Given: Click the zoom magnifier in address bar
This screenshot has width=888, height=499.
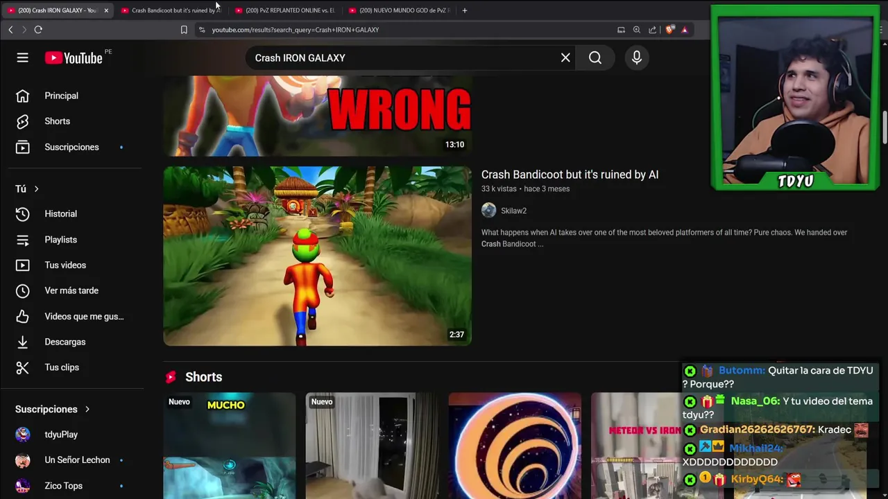Looking at the screenshot, I should (x=636, y=30).
